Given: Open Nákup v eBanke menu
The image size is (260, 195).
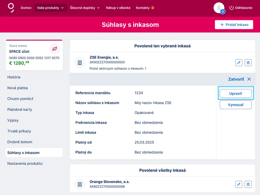Looking at the screenshot, I should tap(118, 8).
